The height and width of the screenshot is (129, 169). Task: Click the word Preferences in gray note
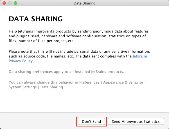point(89,82)
